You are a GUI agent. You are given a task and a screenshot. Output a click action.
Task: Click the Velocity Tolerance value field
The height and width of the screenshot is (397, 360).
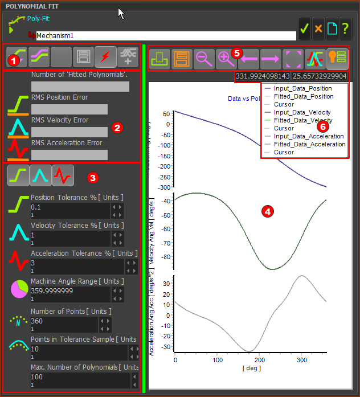tap(71, 238)
